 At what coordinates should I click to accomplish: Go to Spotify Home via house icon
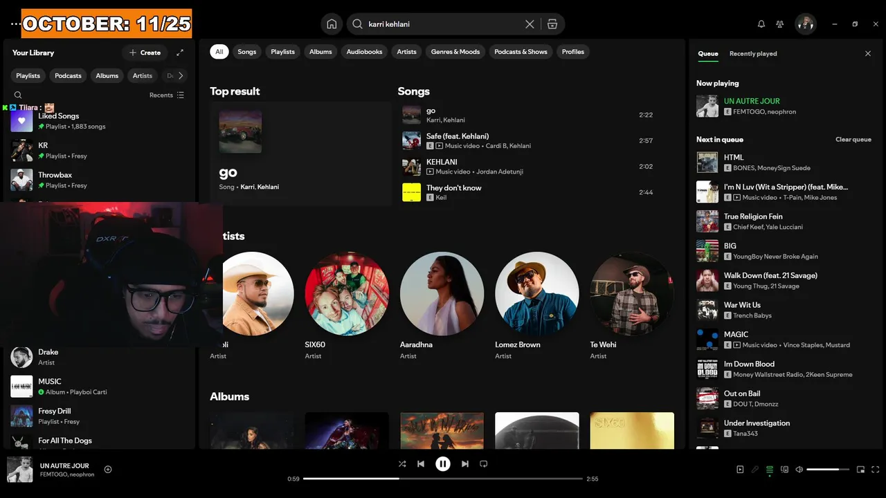(x=332, y=24)
